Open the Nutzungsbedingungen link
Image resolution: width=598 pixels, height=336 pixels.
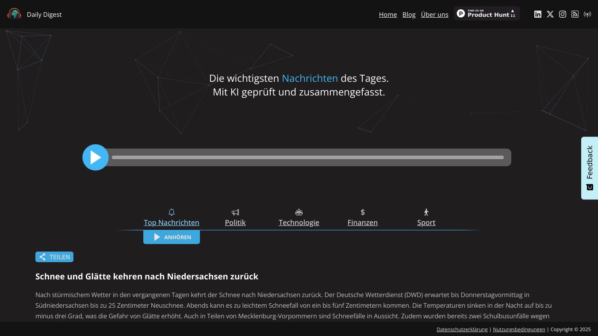(519, 329)
